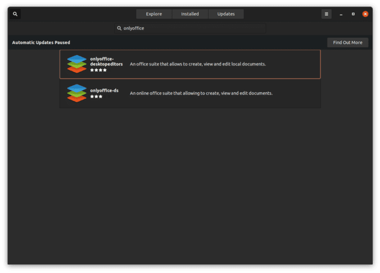Close the Software window
The height and width of the screenshot is (273, 380).
[365, 14]
